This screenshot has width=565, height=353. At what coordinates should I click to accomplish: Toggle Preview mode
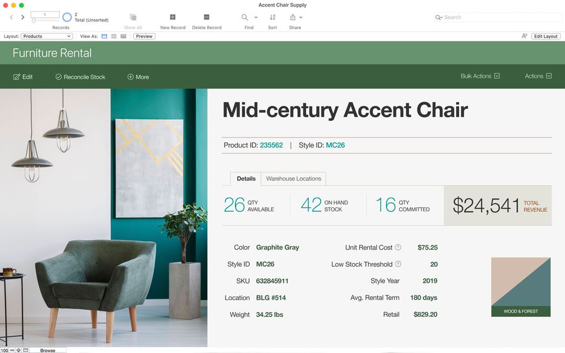pyautogui.click(x=144, y=36)
